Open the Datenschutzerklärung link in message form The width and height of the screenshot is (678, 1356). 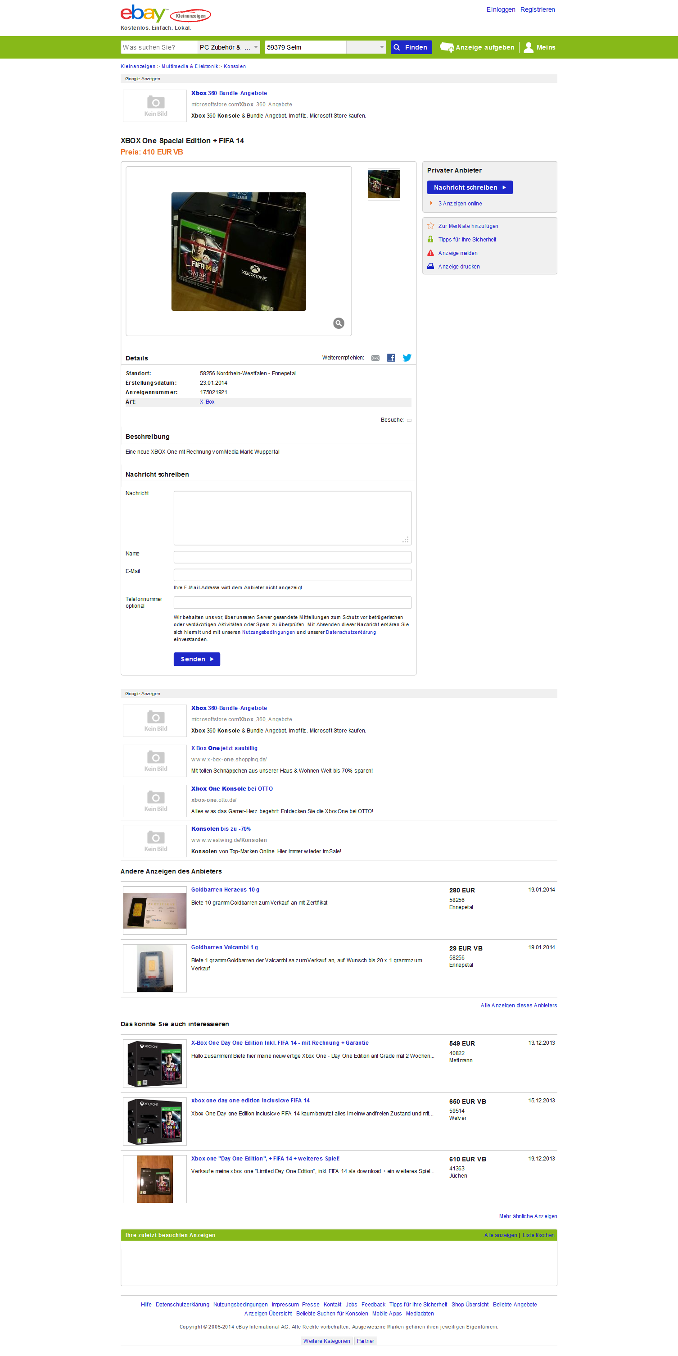click(351, 632)
